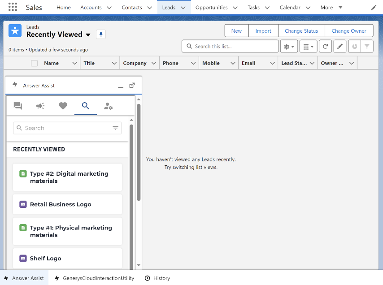Open the Opportunities tab dropdown chevron
The height and width of the screenshot is (285, 383).
235,8
